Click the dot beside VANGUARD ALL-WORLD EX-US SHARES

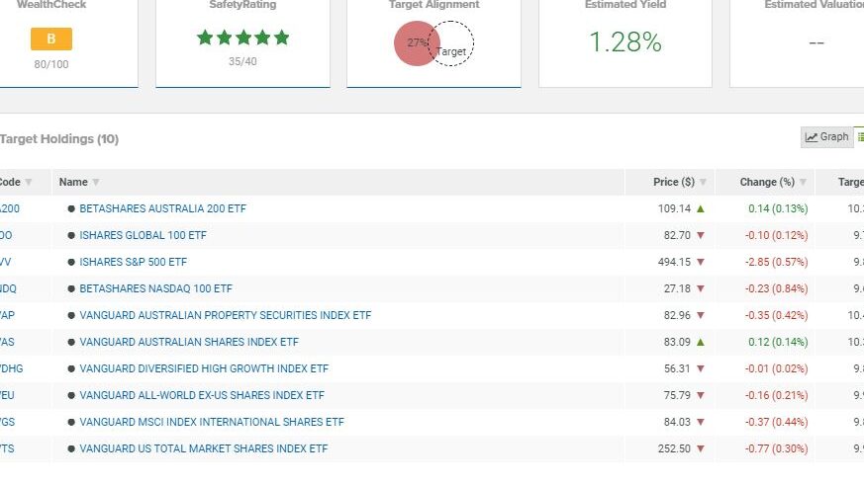tap(71, 395)
